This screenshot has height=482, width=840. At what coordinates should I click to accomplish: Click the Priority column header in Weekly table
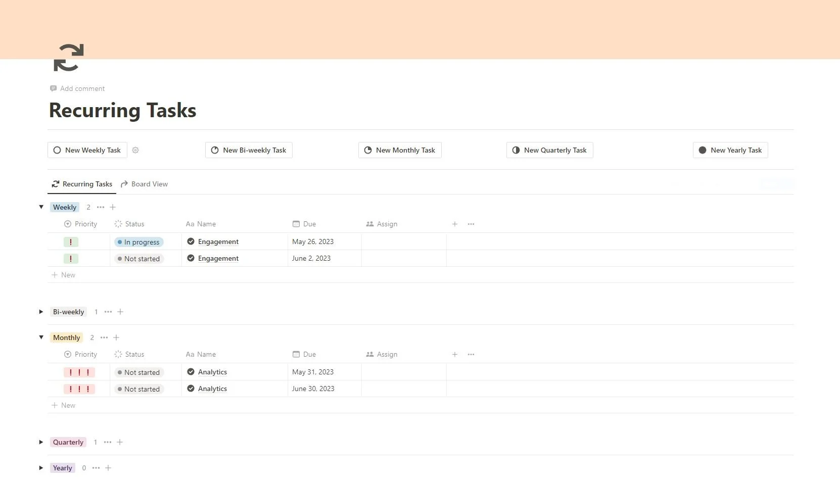click(x=80, y=224)
